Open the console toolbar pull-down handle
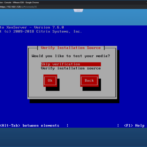Image resolution: width=147 pixels, height=147 pixels. 78,11
